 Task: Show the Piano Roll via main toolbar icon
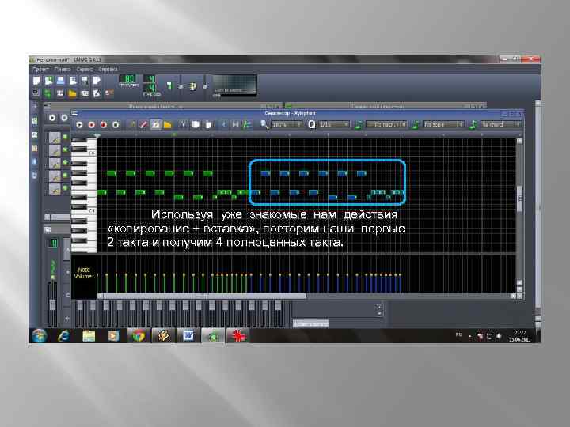[60, 93]
